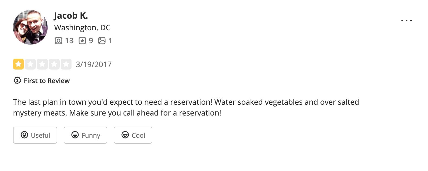Mark review as Useful
Image resolution: width=428 pixels, height=171 pixels.
[x=35, y=135]
